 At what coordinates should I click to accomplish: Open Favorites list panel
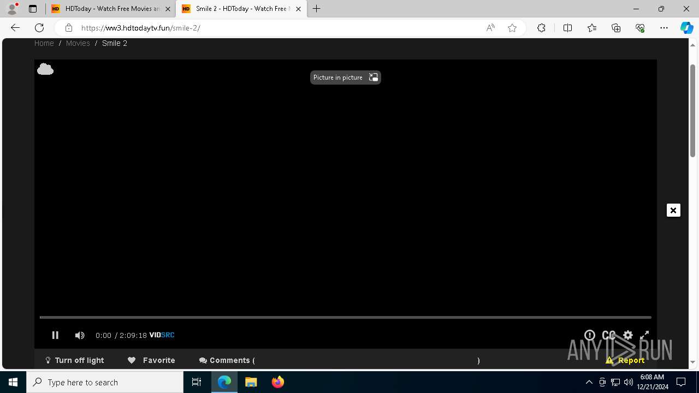[592, 28]
